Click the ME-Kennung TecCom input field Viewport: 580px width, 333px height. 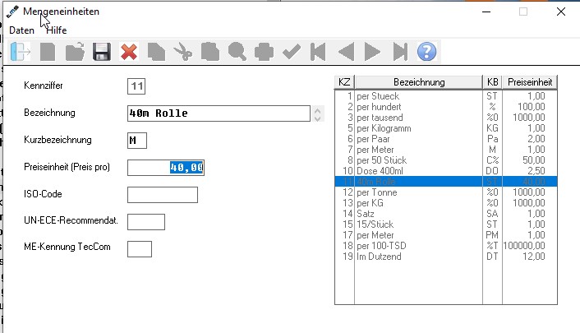click(x=140, y=249)
